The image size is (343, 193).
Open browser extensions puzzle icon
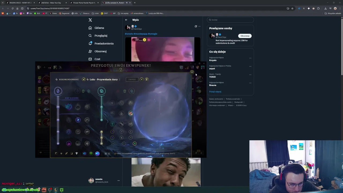coord(318,8)
